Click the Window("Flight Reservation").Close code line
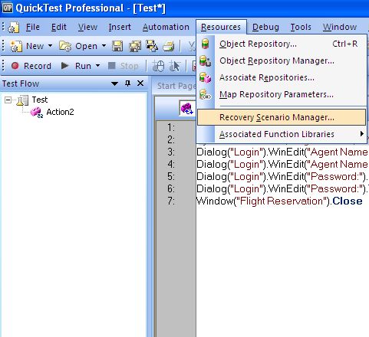 (x=279, y=201)
